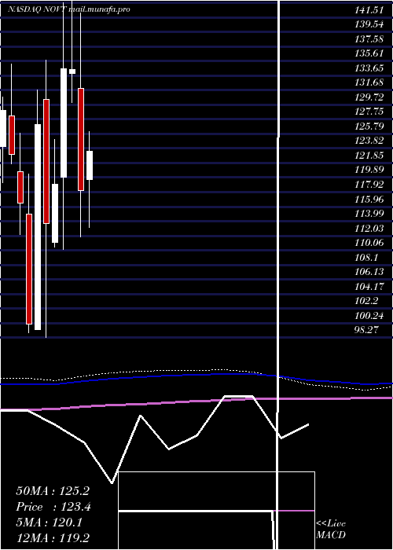Click the MACD histogram box
This screenshot has height=550, width=393.
[x=216, y=511]
